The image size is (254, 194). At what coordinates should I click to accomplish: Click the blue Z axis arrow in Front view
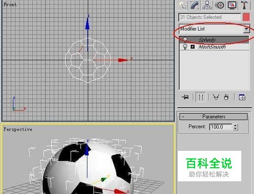(87, 24)
